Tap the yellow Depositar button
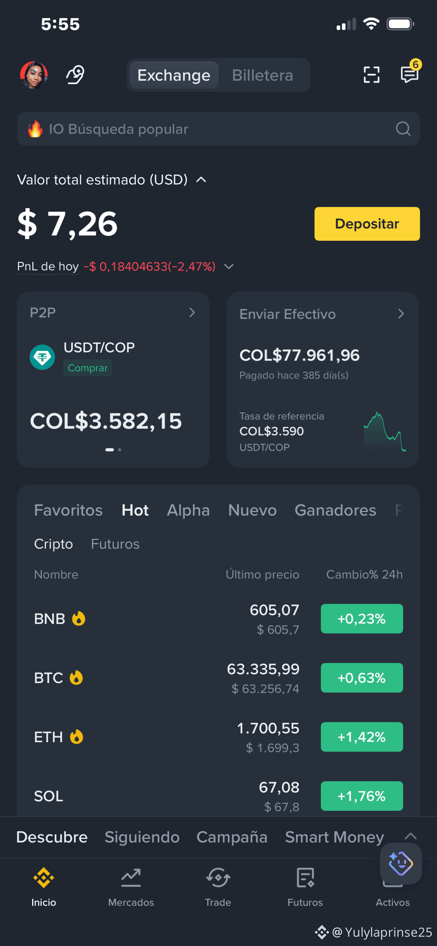 click(367, 224)
